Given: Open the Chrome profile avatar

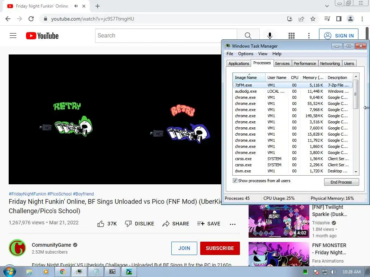Looking at the screenshot, I should [350, 19].
